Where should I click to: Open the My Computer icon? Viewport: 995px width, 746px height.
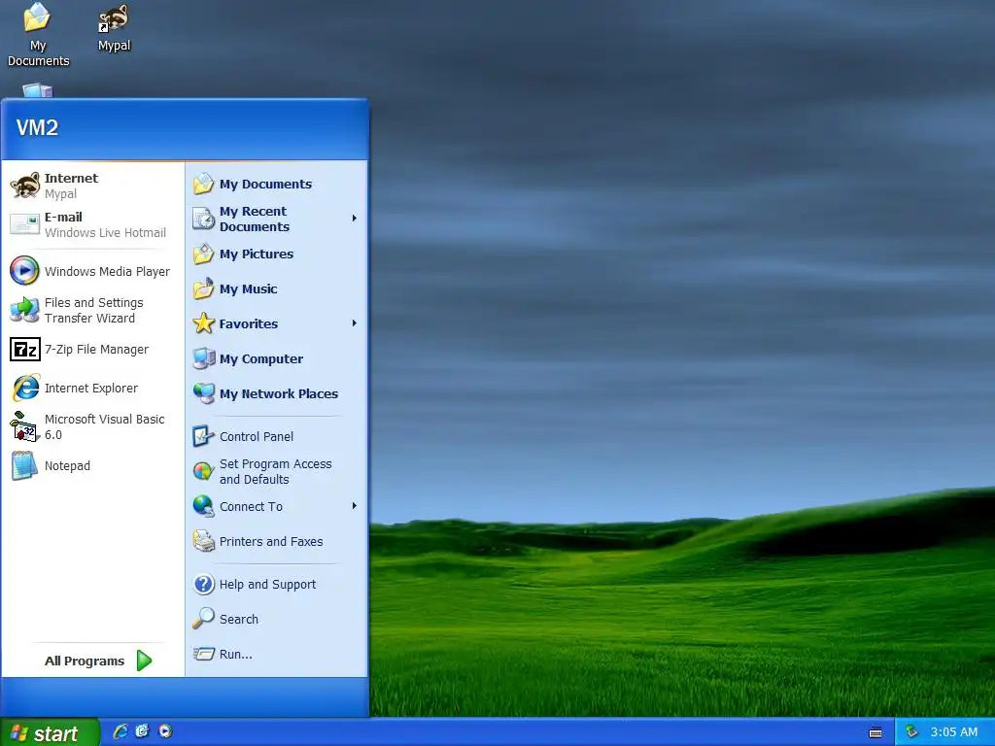click(x=204, y=358)
